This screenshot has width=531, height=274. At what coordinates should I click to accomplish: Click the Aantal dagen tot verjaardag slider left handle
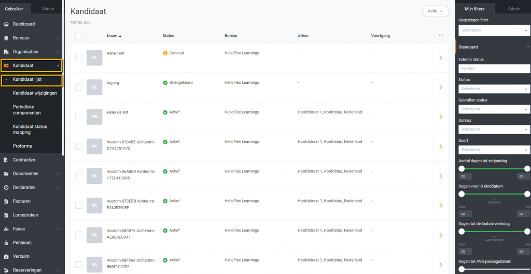pos(462,168)
